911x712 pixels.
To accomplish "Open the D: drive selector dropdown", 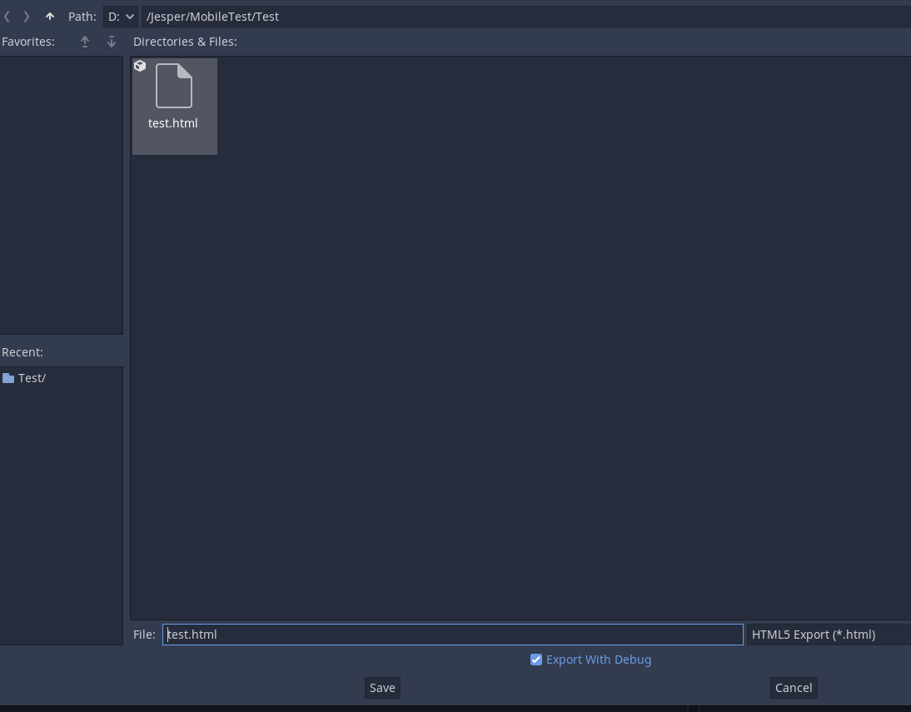I will 121,16.
